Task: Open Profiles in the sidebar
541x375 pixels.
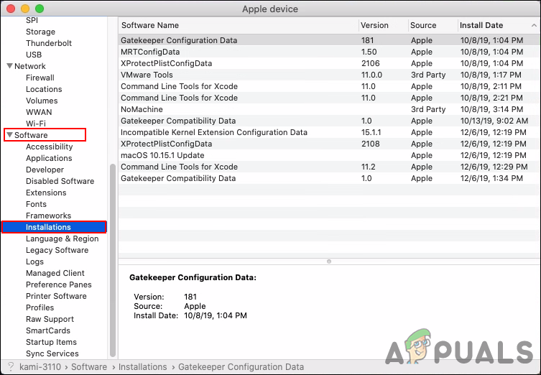Action: click(40, 307)
